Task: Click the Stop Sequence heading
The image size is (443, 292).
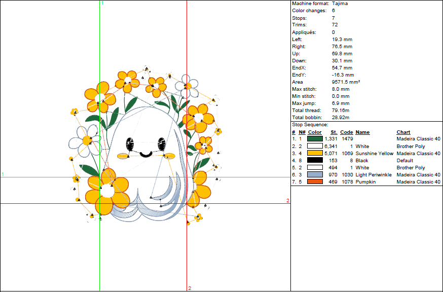Action: (x=310, y=124)
